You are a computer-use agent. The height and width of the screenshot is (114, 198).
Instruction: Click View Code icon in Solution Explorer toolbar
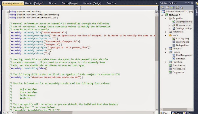[177, 7]
